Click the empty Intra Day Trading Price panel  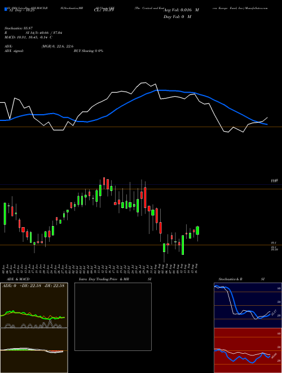pyautogui.click(x=113, y=316)
